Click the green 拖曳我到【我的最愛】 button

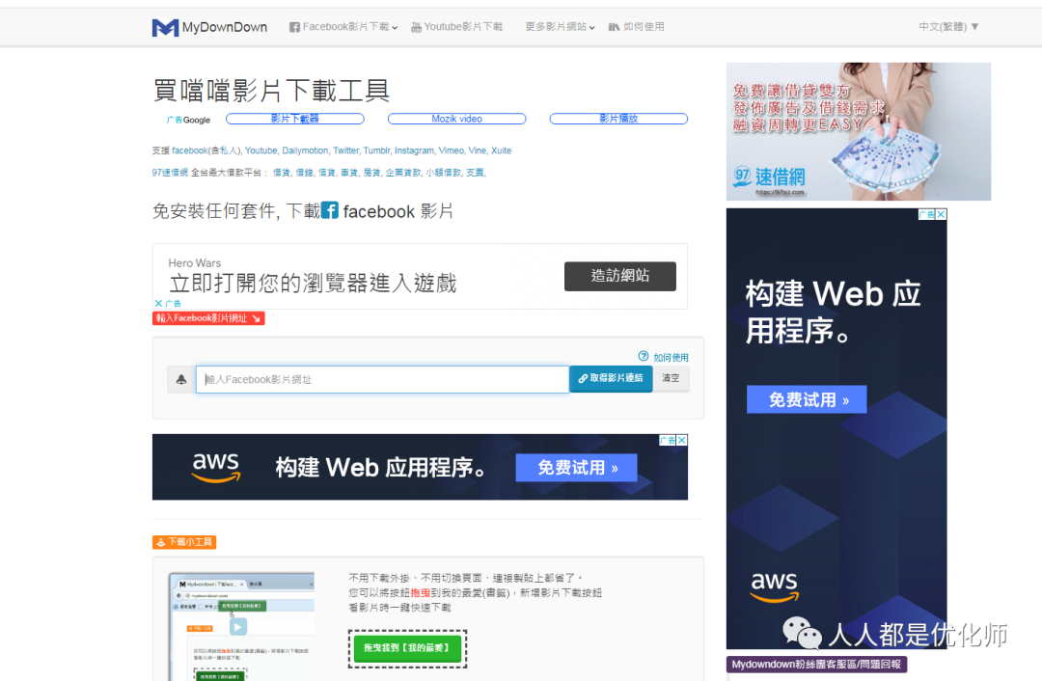(407, 648)
